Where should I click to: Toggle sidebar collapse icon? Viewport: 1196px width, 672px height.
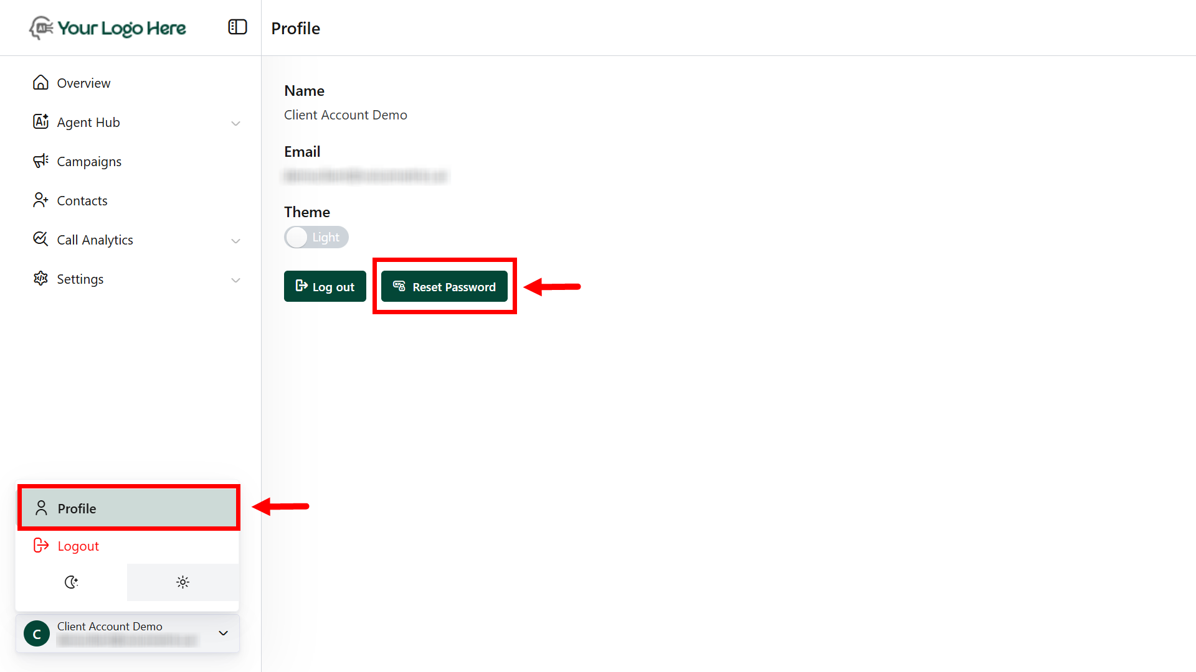pyautogui.click(x=237, y=27)
